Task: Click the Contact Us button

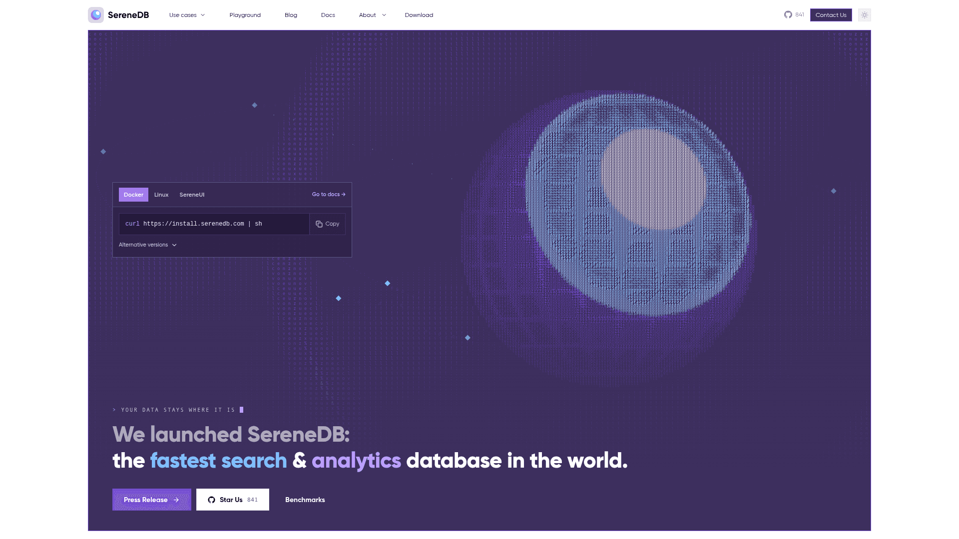Action: point(831,15)
